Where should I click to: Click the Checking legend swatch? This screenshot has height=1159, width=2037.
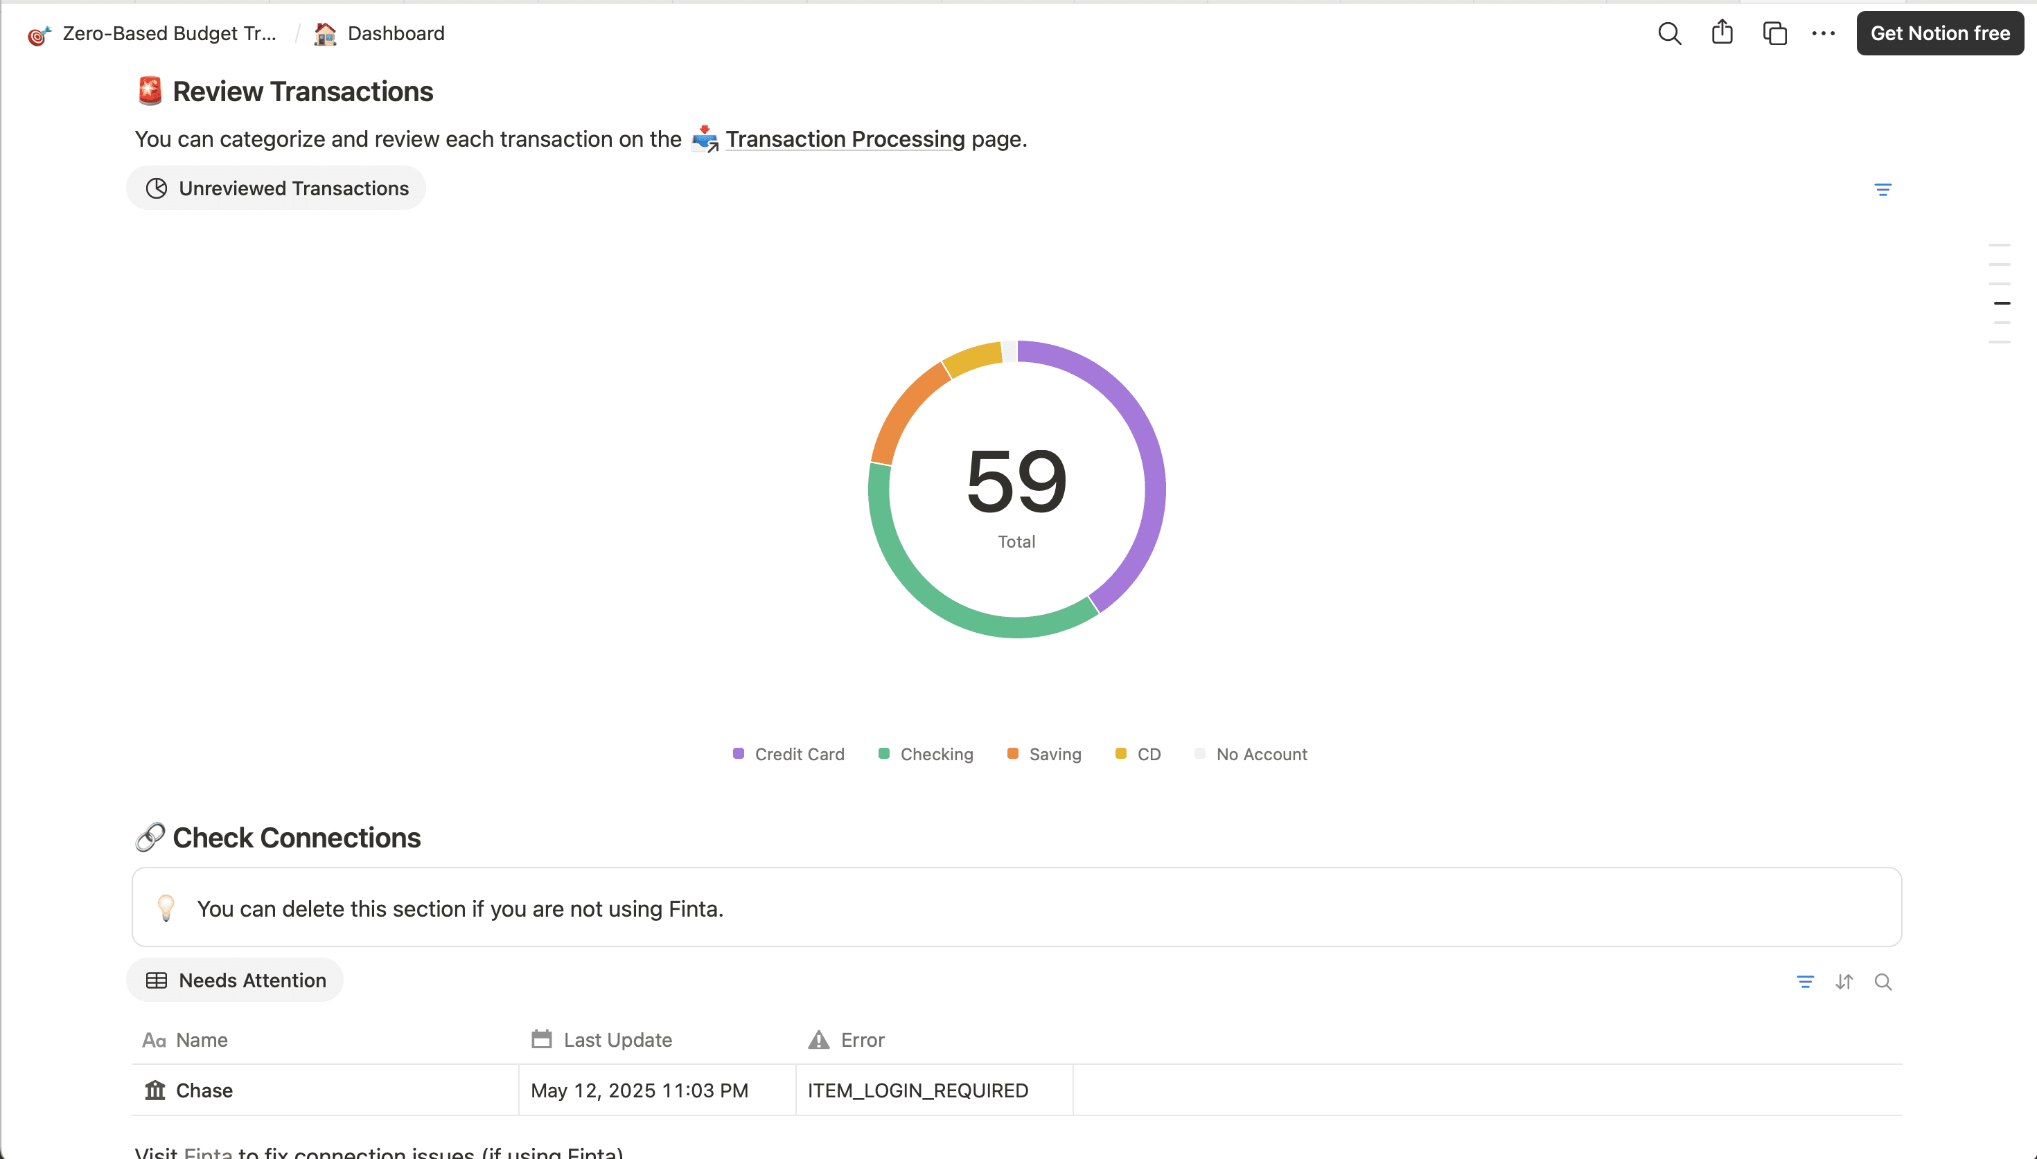pyautogui.click(x=883, y=753)
